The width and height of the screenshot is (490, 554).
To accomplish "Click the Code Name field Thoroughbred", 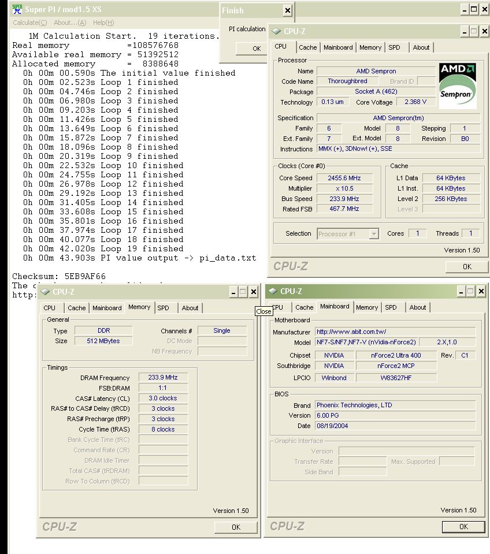I will pyautogui.click(x=347, y=81).
